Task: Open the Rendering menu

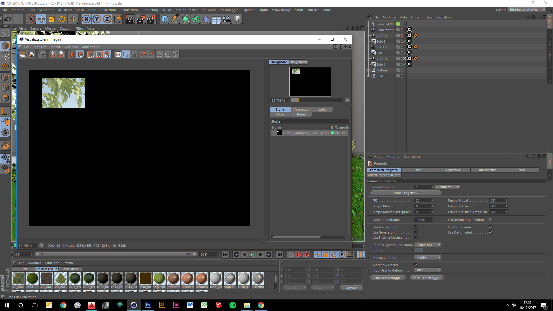Action: click(x=150, y=10)
